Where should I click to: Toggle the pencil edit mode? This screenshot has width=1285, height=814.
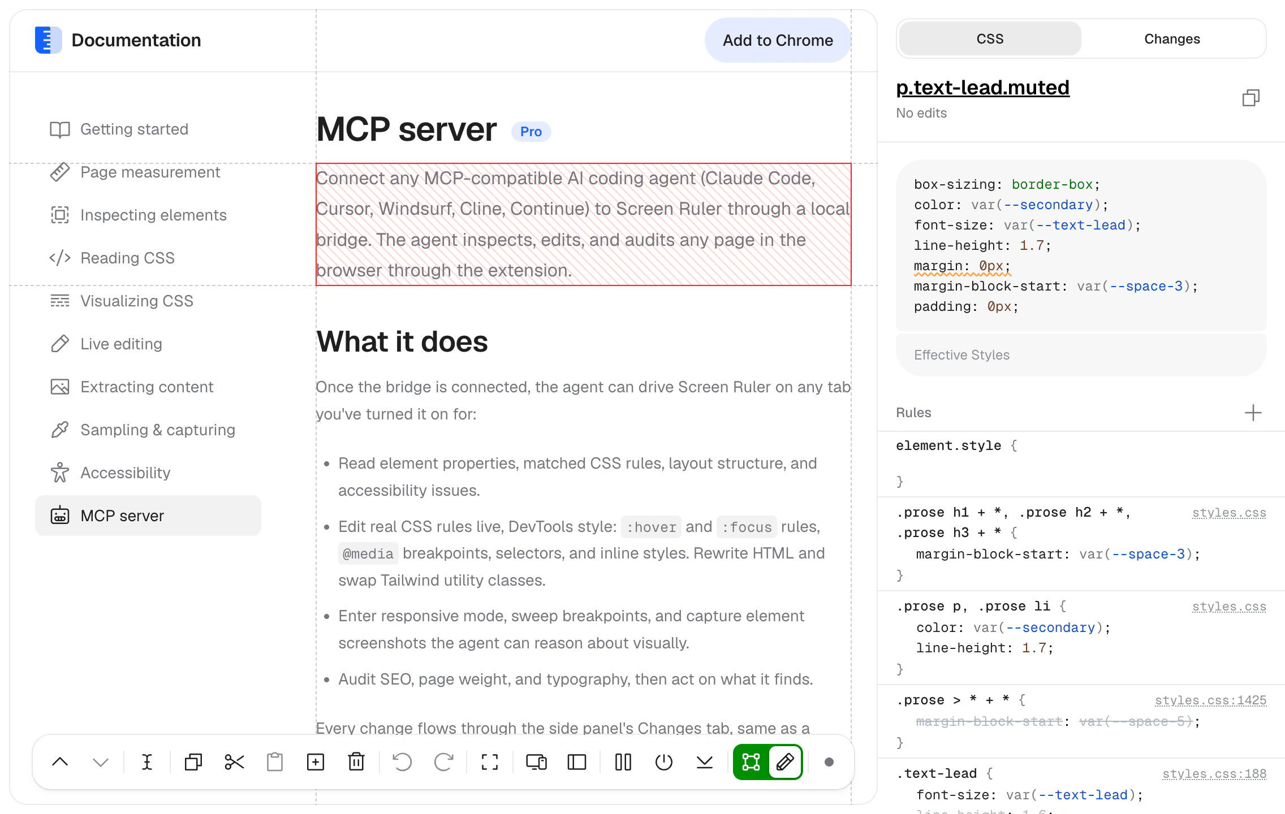[785, 762]
